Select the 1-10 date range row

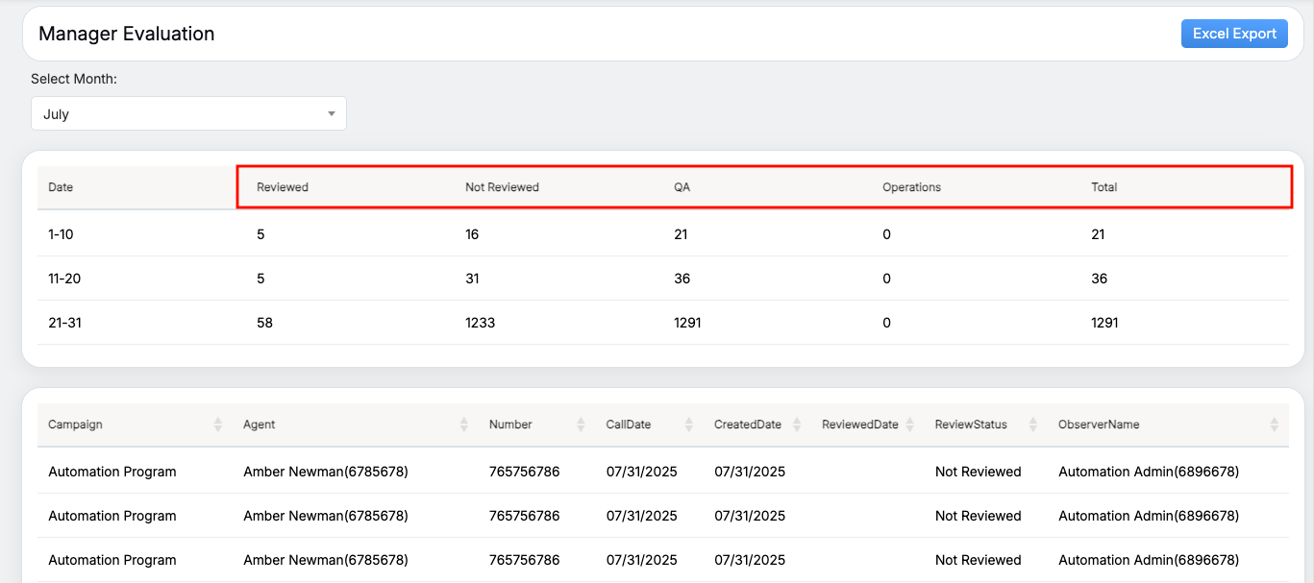[x=61, y=234]
